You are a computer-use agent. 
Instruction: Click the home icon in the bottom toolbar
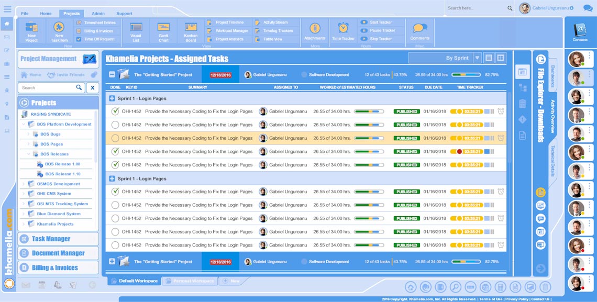coord(411,287)
